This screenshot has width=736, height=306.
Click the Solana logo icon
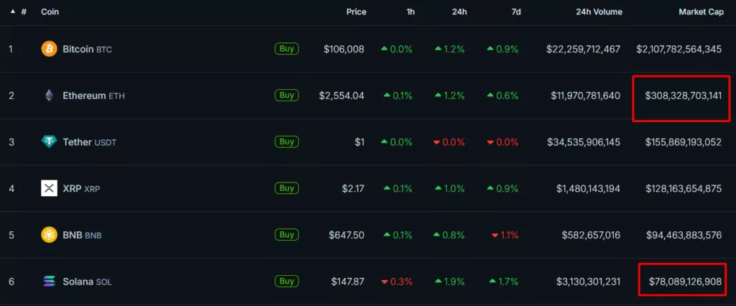tap(49, 282)
